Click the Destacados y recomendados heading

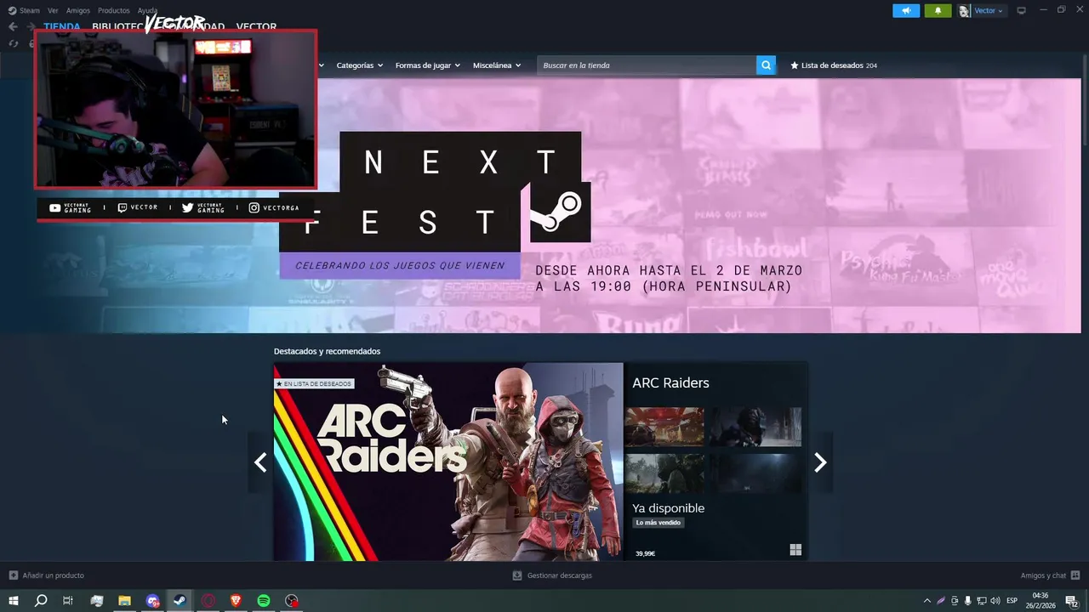(327, 351)
